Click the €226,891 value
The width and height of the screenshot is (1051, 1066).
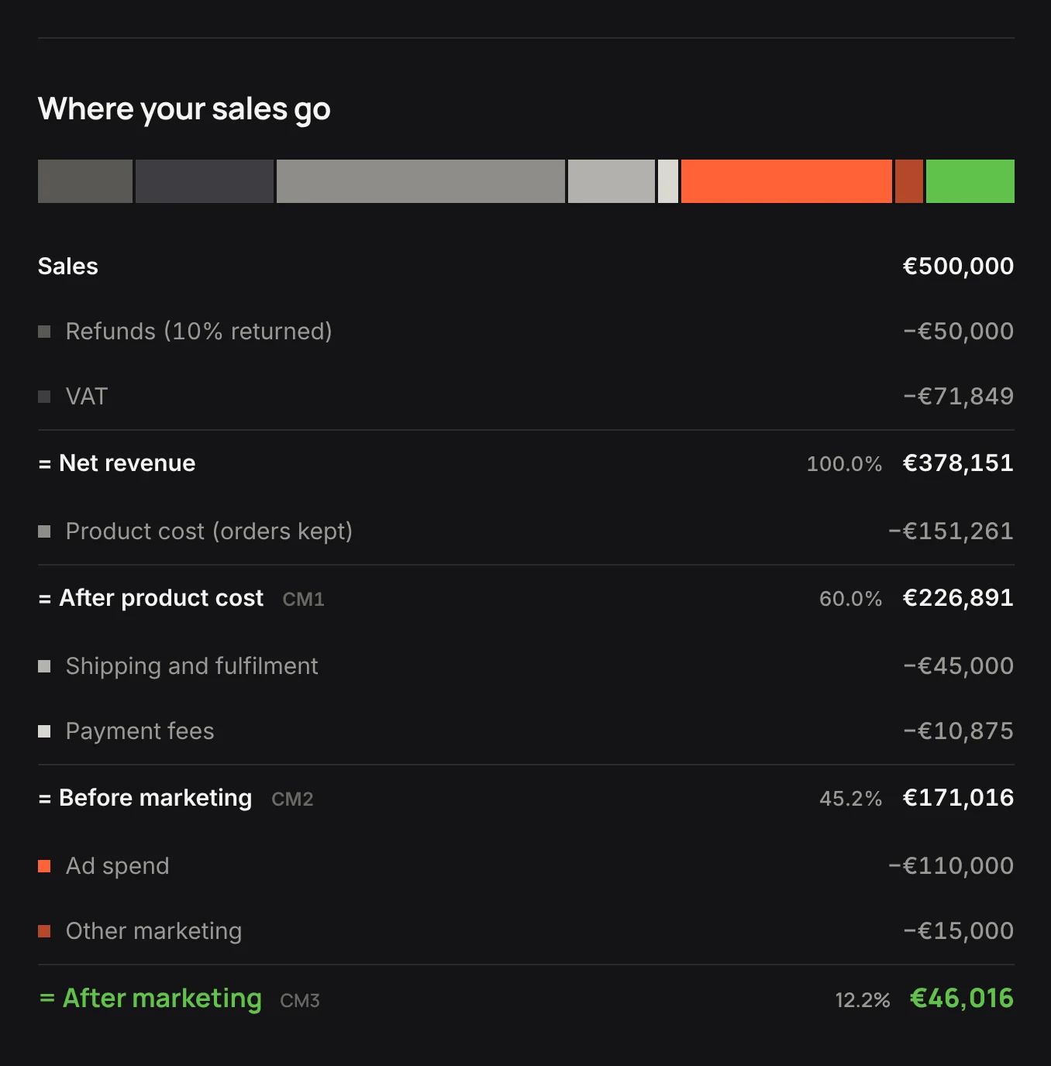pyautogui.click(x=959, y=598)
